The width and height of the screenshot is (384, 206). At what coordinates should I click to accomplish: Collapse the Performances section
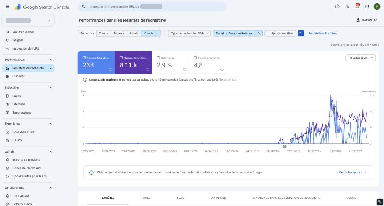(x=50, y=60)
